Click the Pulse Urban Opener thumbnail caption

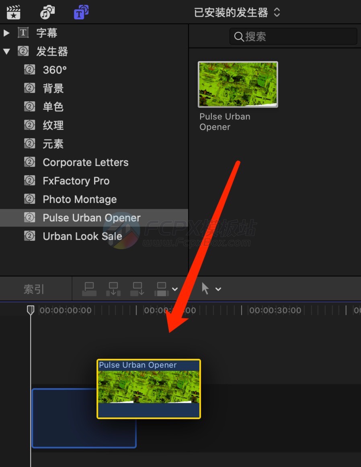tap(225, 122)
